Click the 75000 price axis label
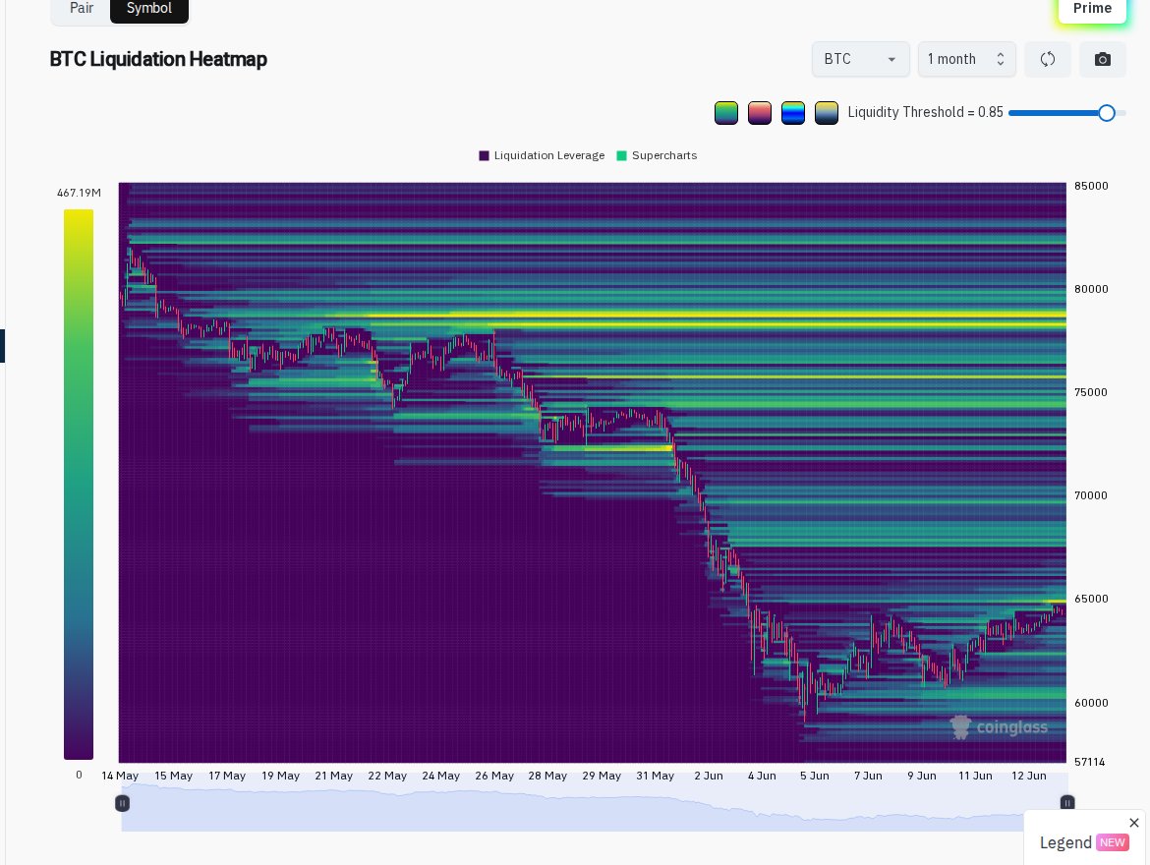Image resolution: width=1150 pixels, height=865 pixels. (x=1091, y=392)
